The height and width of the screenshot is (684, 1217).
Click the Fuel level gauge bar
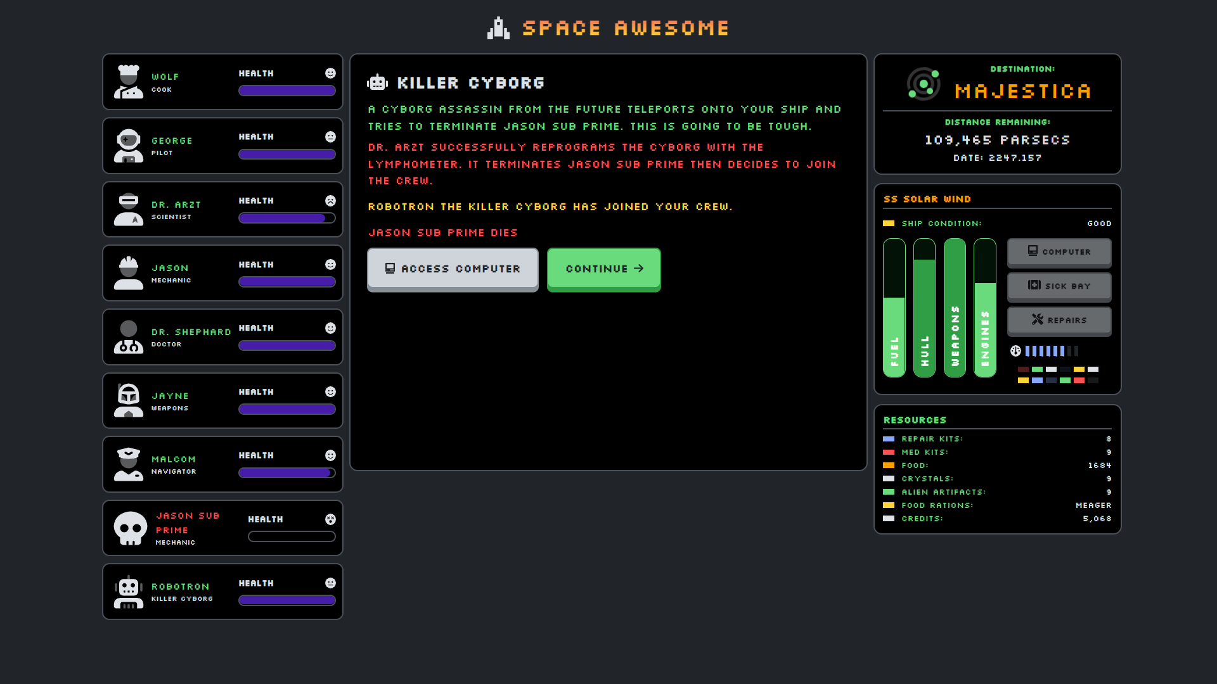click(894, 308)
